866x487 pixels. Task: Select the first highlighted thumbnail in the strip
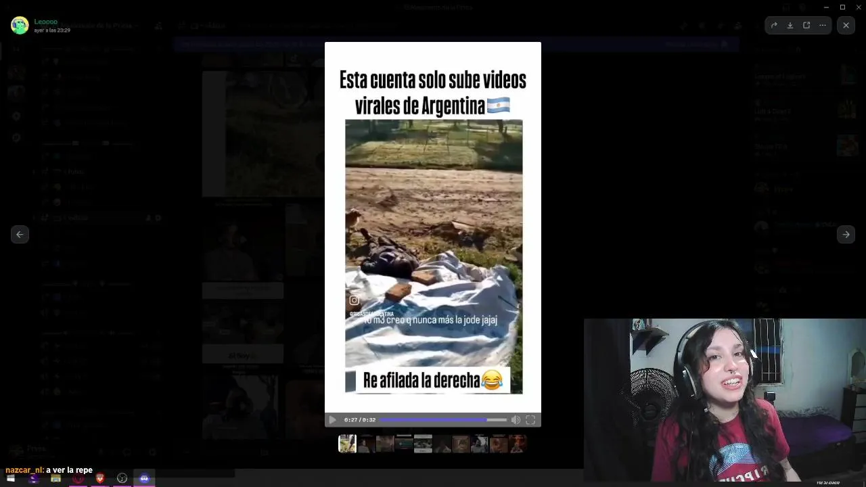347,444
